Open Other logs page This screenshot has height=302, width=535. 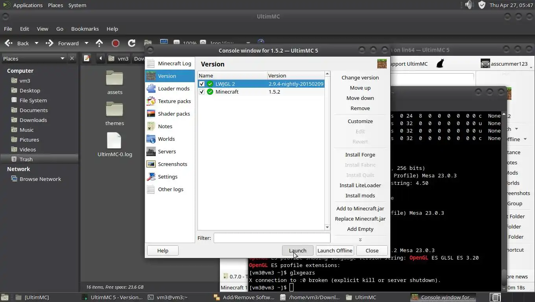click(170, 189)
